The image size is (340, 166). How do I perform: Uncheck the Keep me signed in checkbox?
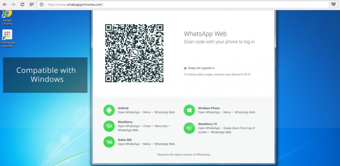[x=185, y=68]
